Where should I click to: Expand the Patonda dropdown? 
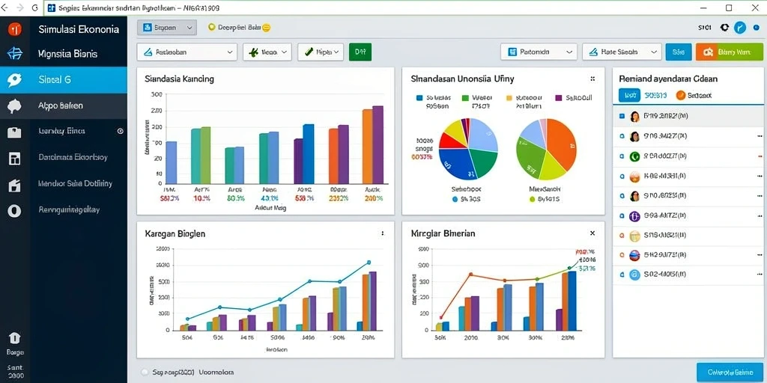[539, 52]
